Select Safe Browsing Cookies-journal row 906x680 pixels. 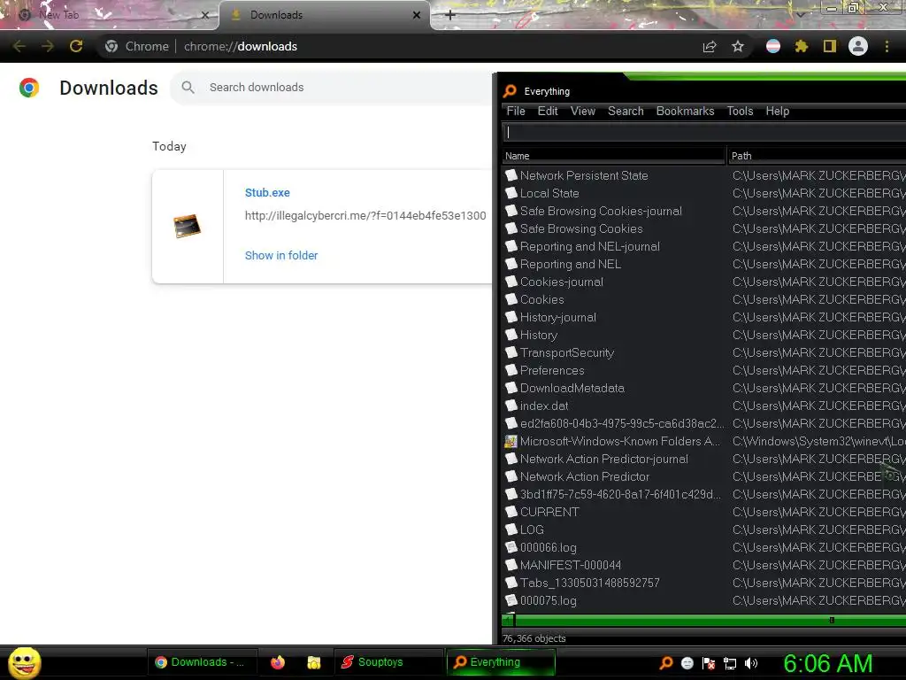[x=703, y=211]
